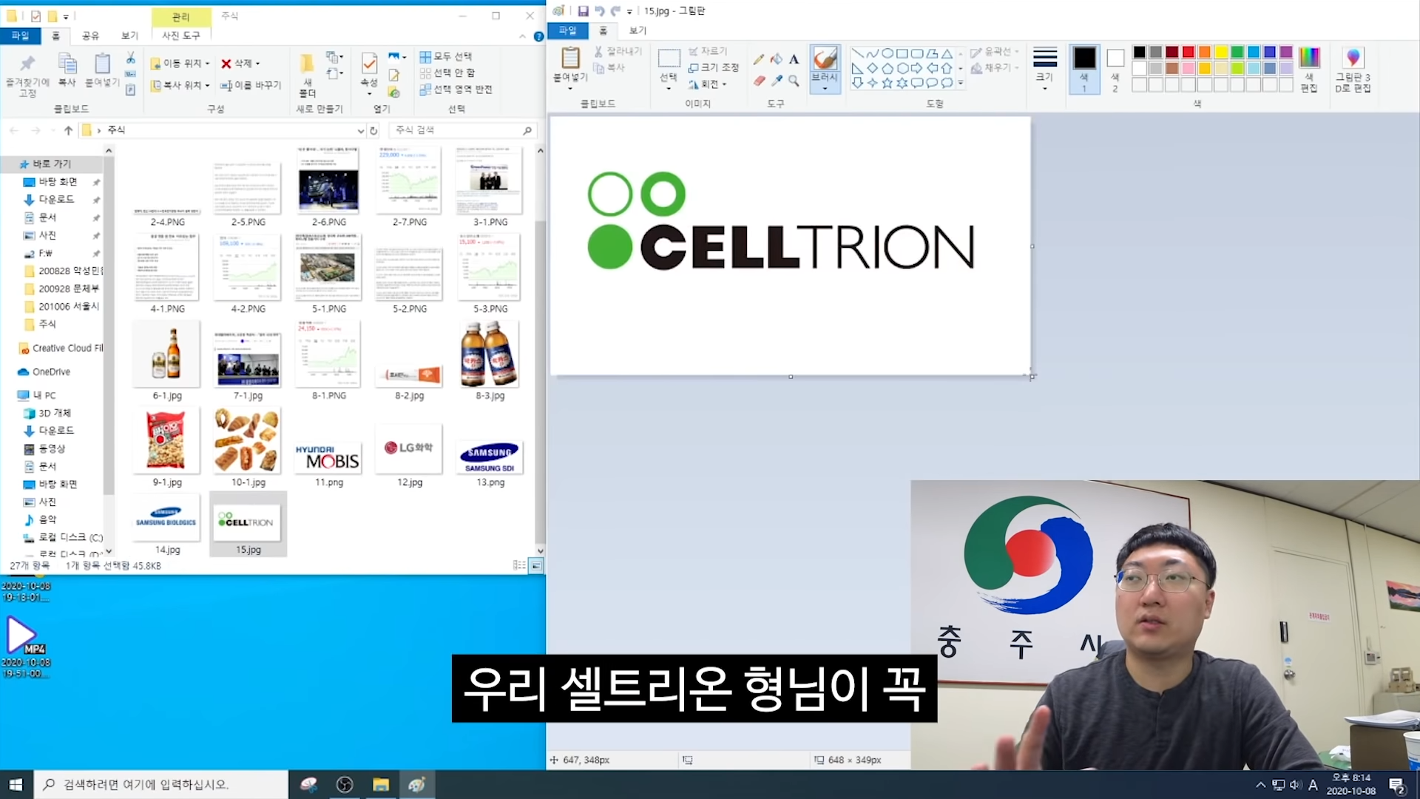Click the Explorer Up arrow navigation icon
Screen dimensions: 1420x799
coord(68,130)
